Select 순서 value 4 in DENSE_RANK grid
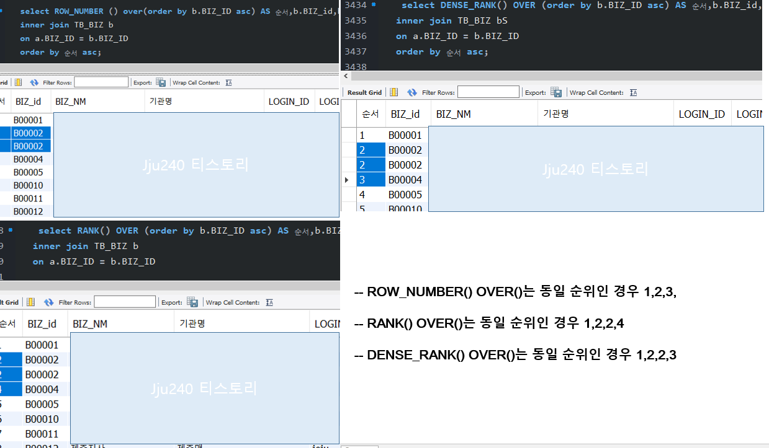 (371, 195)
